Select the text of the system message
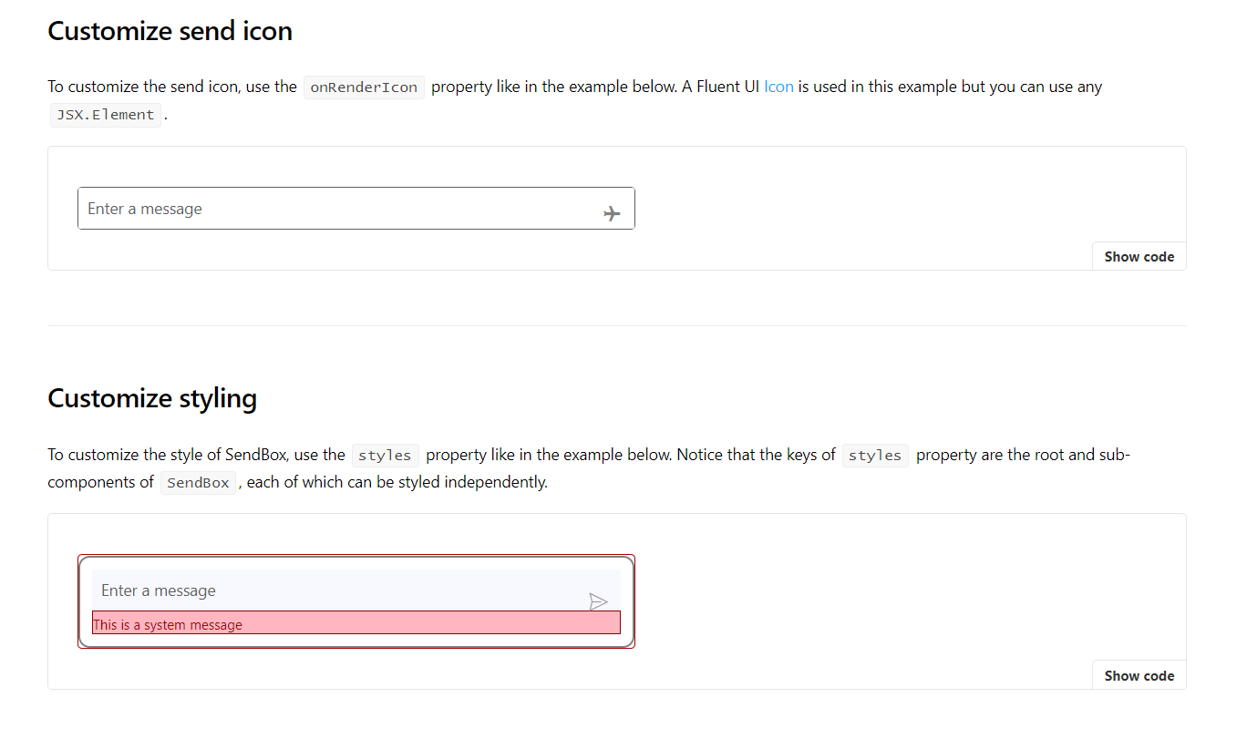This screenshot has width=1247, height=739. coord(169,623)
